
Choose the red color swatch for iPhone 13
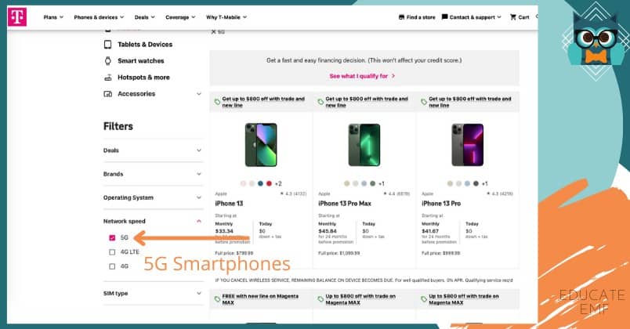click(269, 183)
